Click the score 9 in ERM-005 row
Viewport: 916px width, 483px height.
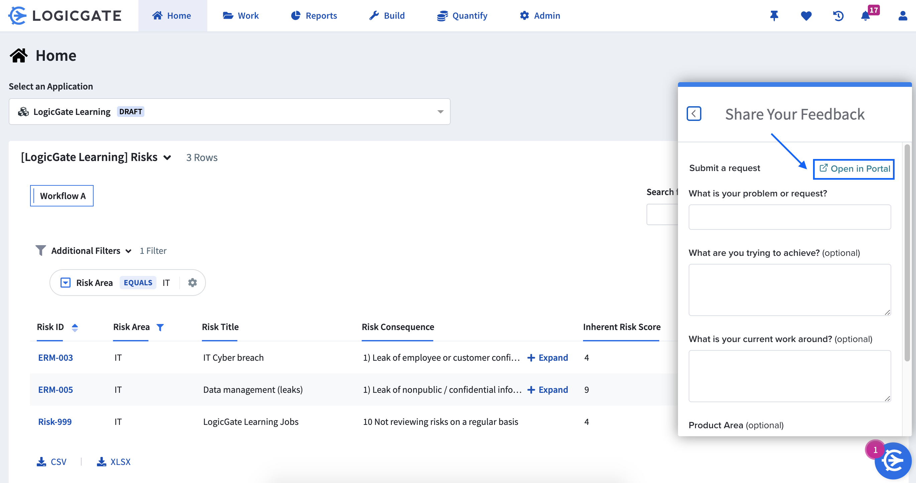586,389
